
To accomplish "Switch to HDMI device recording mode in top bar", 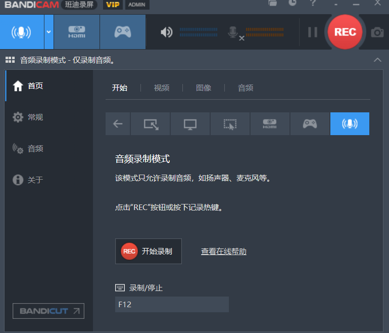I will click(77, 32).
